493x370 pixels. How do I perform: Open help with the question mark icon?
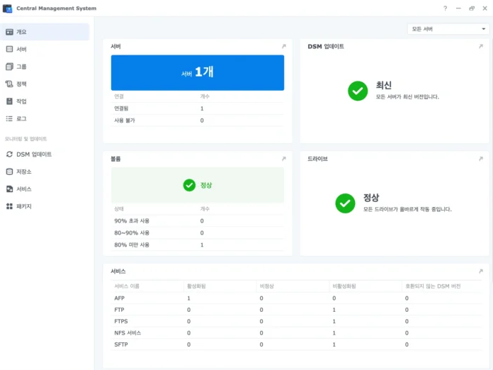(x=445, y=9)
